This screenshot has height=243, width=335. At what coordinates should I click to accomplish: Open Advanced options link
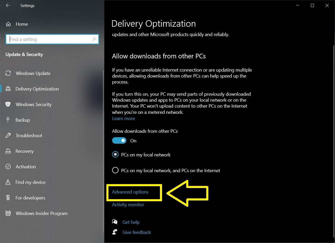pos(130,192)
